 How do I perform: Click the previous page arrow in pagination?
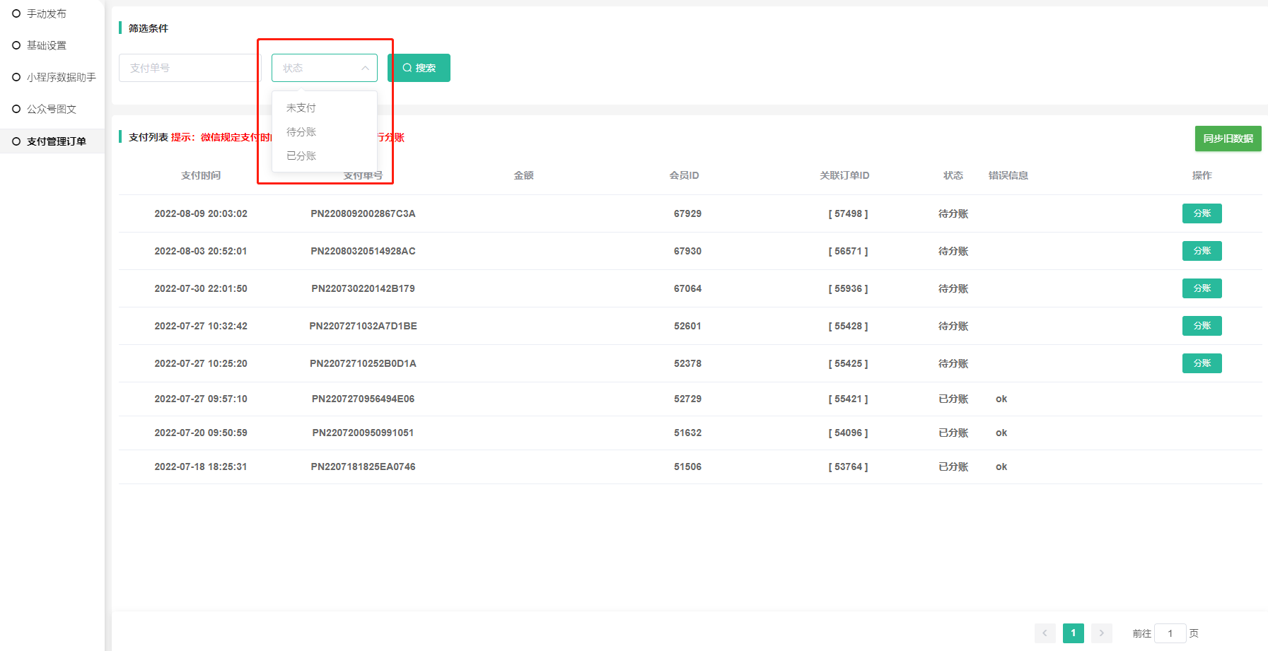coord(1045,633)
